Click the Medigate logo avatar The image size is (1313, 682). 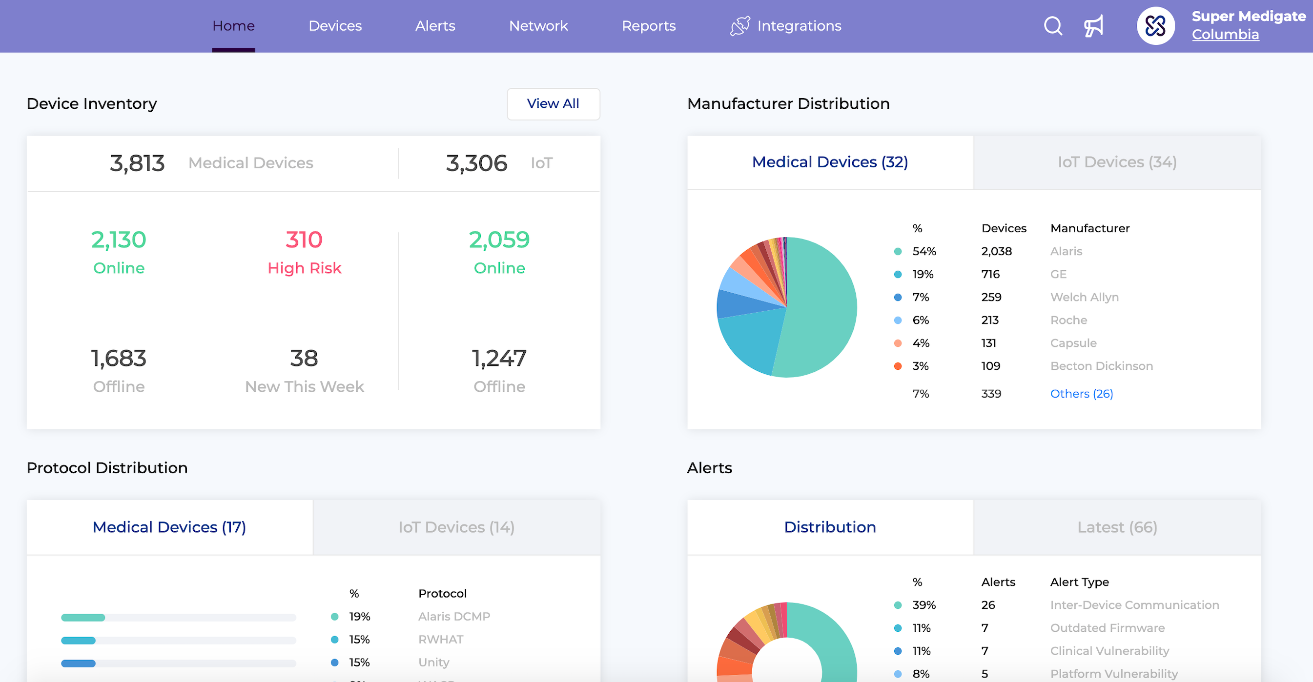[x=1155, y=25]
